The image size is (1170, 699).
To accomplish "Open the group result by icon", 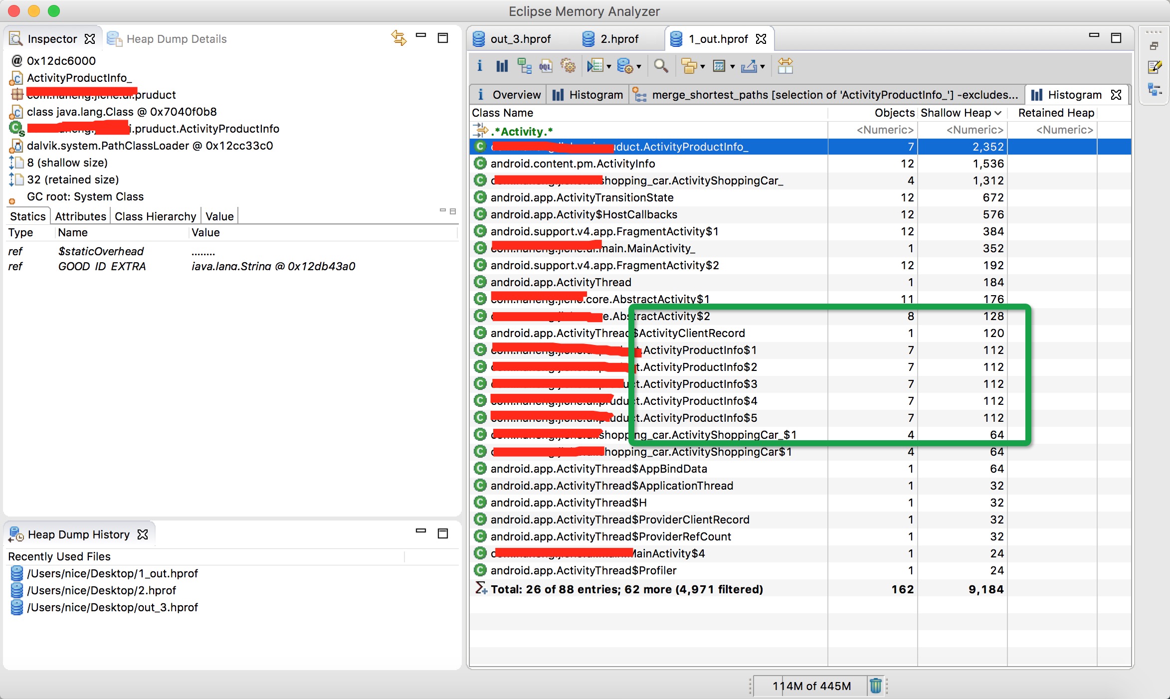I will pyautogui.click(x=689, y=66).
